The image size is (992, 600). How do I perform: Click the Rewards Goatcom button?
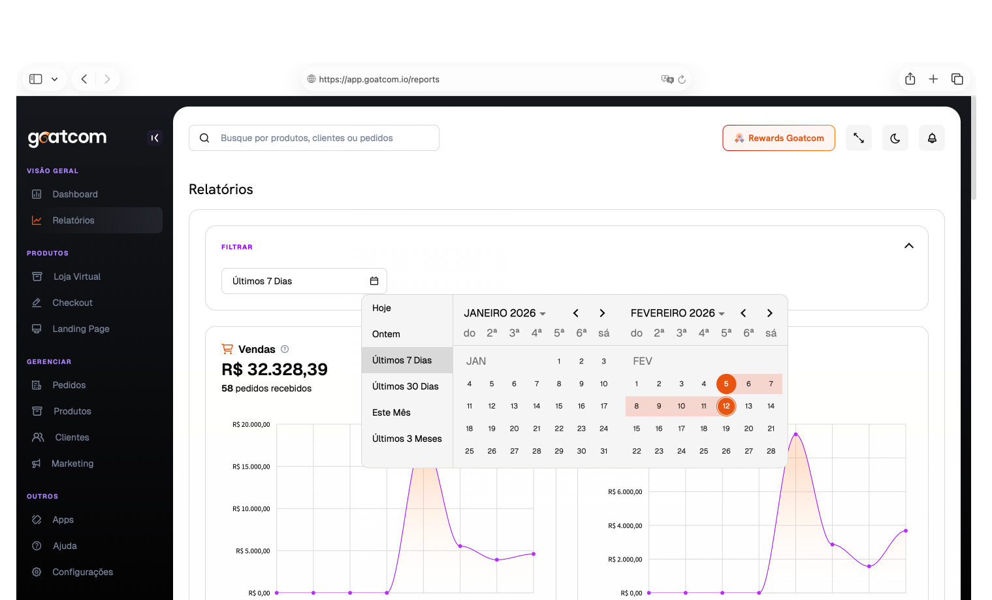(778, 138)
